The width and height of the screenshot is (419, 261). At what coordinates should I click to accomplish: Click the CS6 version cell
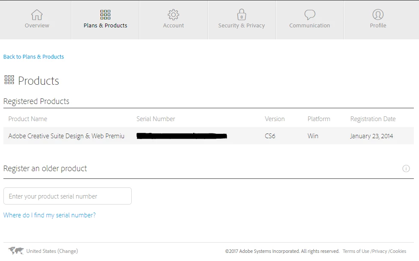point(270,136)
